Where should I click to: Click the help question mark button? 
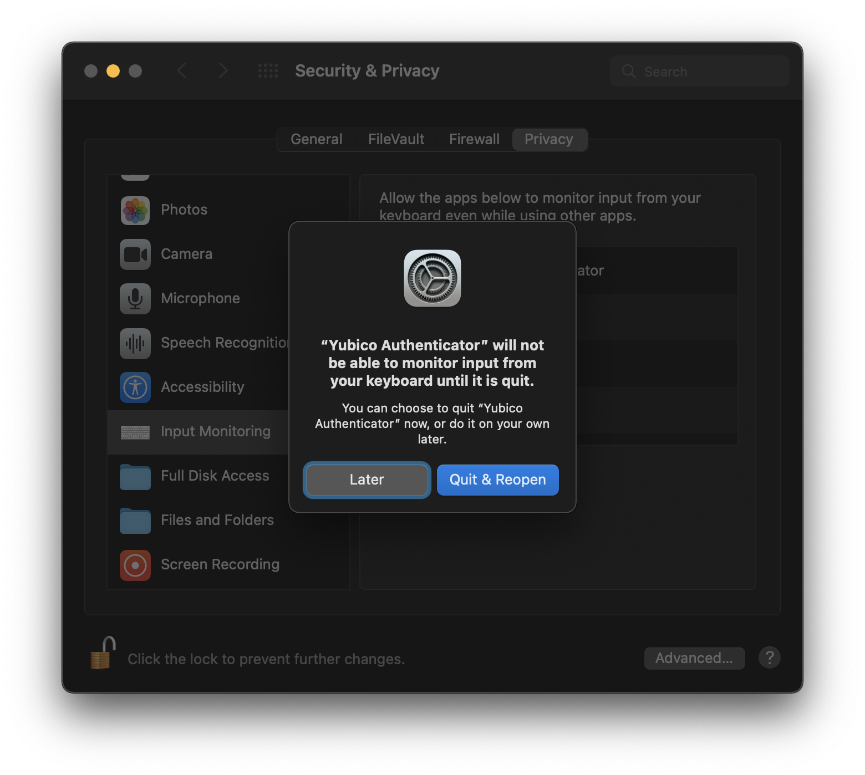[769, 658]
